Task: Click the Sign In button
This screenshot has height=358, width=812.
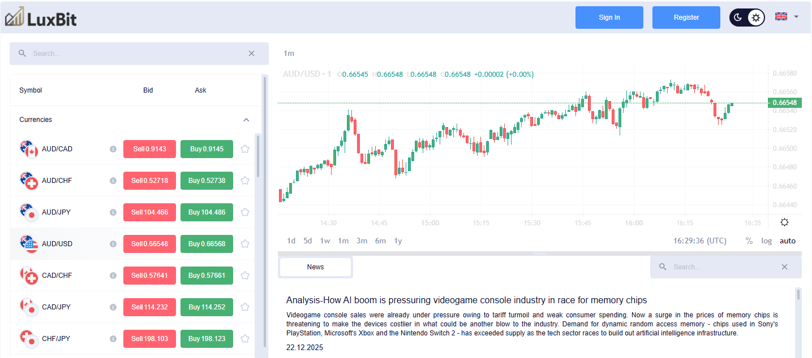Action: click(x=609, y=17)
